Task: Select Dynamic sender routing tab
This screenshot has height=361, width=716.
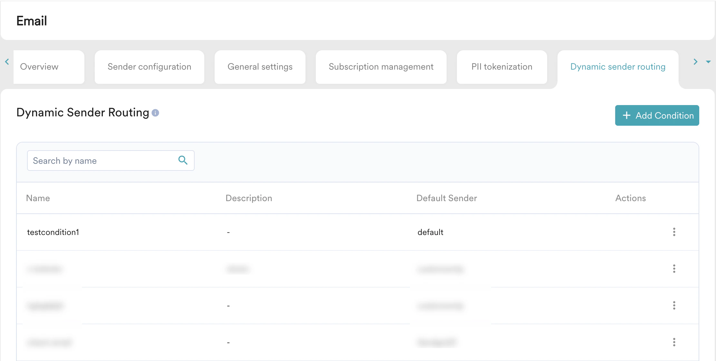Action: pyautogui.click(x=618, y=67)
